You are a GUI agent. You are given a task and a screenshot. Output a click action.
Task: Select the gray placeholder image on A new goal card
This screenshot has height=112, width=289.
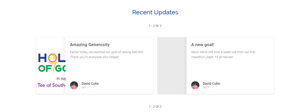pos(172,66)
